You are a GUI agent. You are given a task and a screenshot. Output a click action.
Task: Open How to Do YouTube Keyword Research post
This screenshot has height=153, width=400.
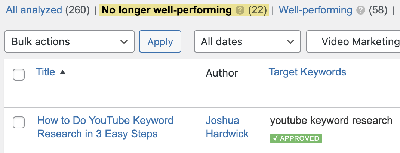click(x=105, y=127)
